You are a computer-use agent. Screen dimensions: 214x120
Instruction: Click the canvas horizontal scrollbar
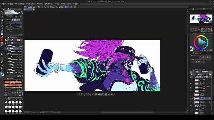[x=127, y=112]
